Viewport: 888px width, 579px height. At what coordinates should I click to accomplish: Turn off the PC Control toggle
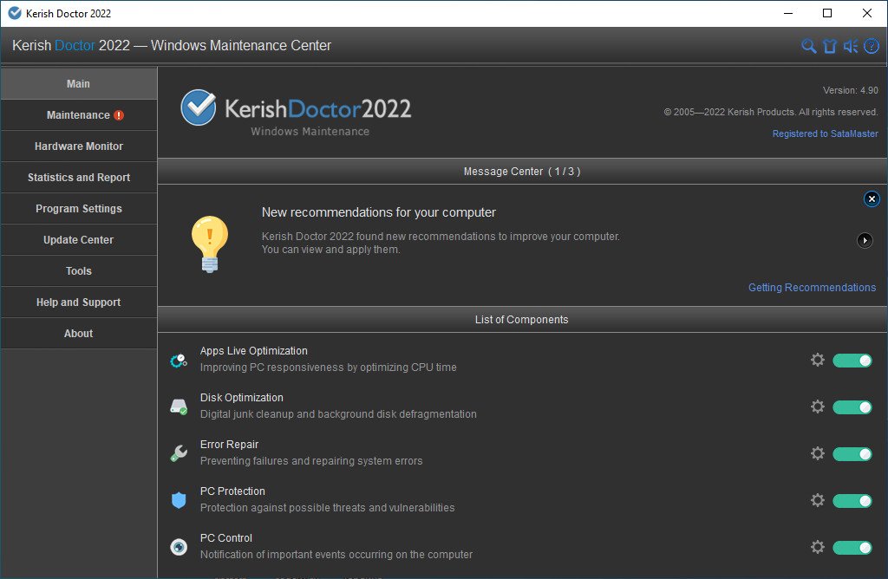(852, 547)
